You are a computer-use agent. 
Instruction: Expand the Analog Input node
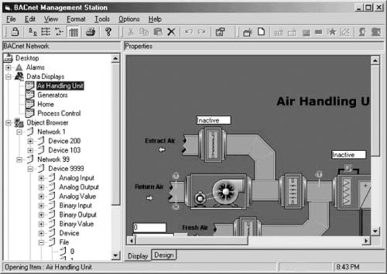coord(41,178)
